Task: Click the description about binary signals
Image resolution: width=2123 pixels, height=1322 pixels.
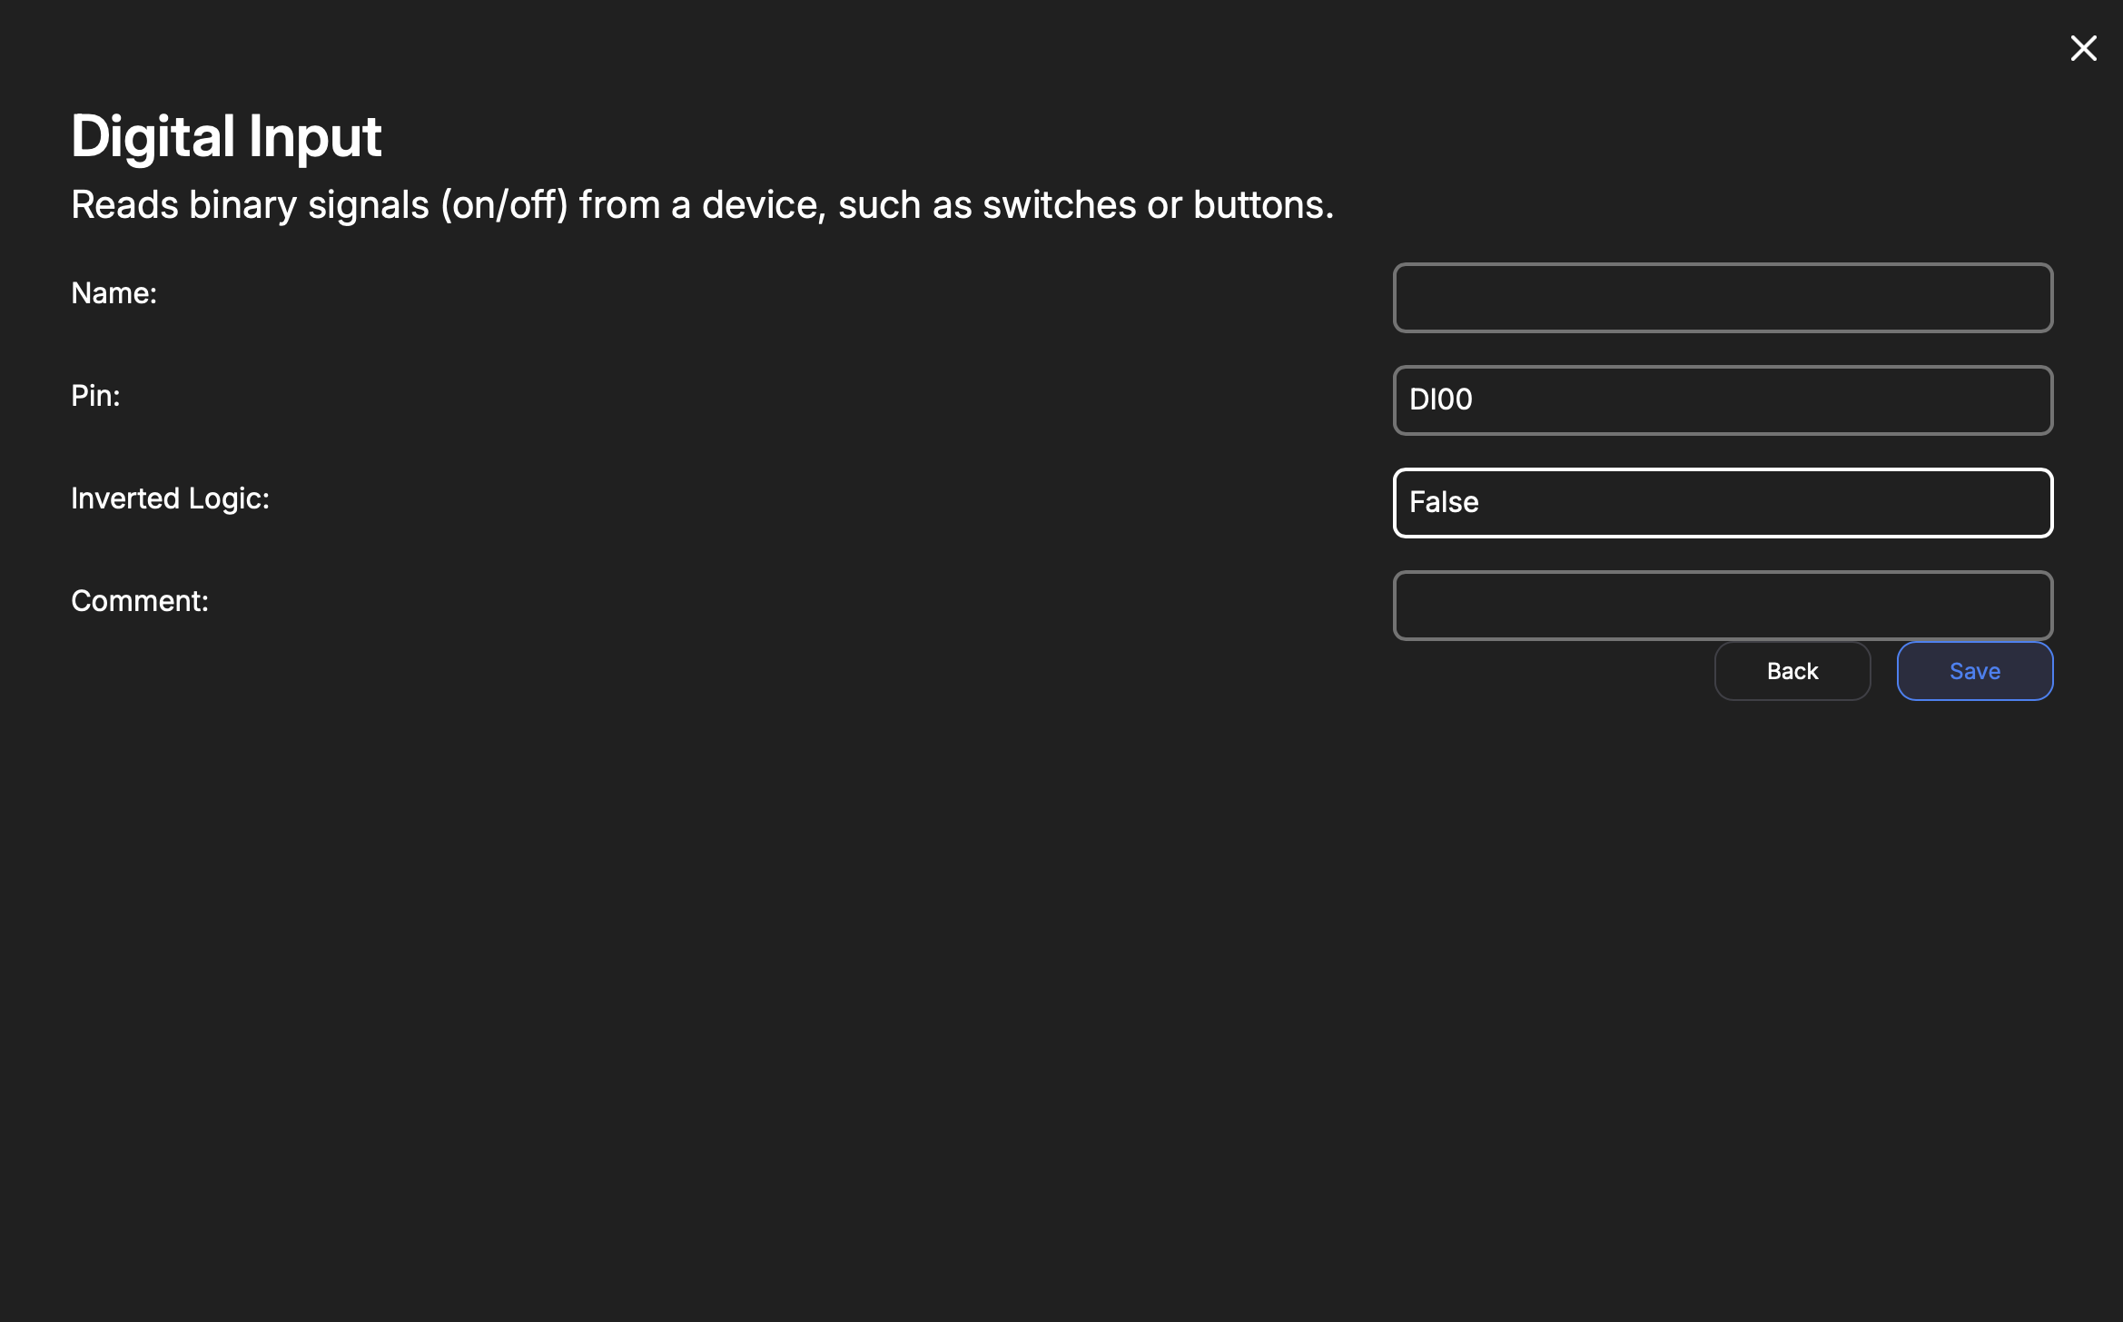Action: (x=702, y=205)
